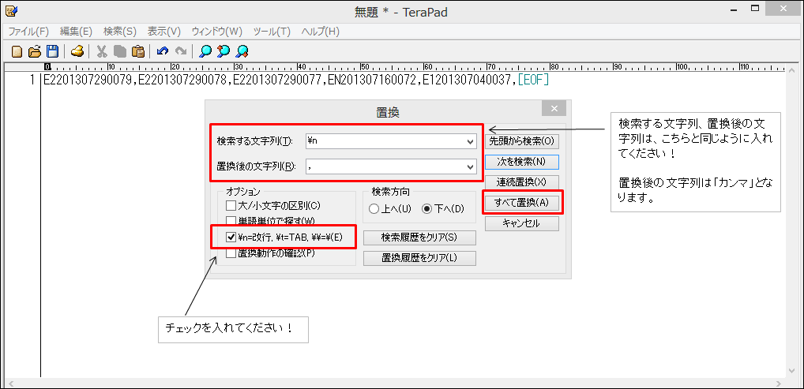Click the Open folder toolbar icon
Screen dimensions: 804x389
click(34, 51)
